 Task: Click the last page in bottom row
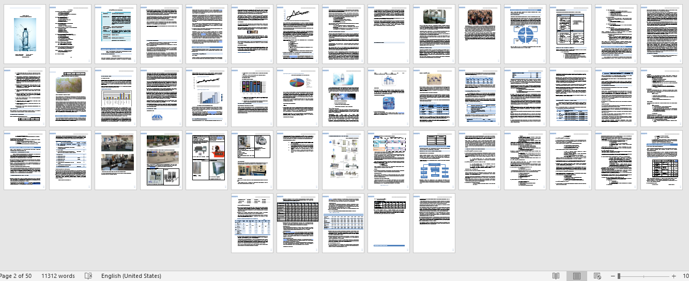[x=434, y=223]
